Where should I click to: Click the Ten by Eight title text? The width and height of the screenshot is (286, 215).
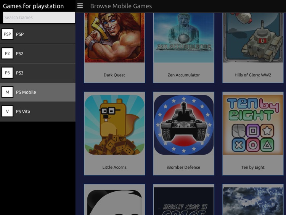(x=253, y=168)
